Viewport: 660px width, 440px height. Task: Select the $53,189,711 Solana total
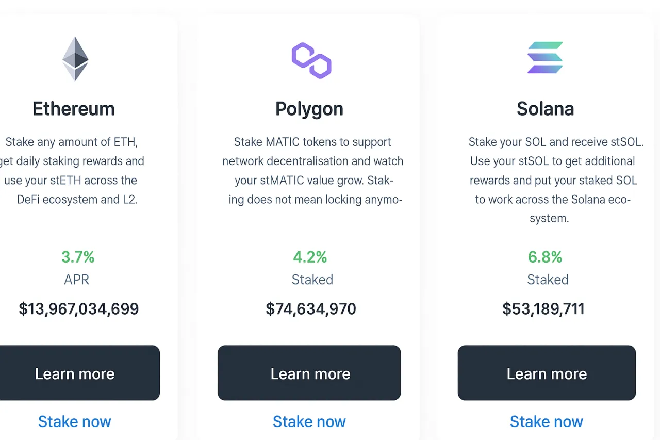(543, 308)
